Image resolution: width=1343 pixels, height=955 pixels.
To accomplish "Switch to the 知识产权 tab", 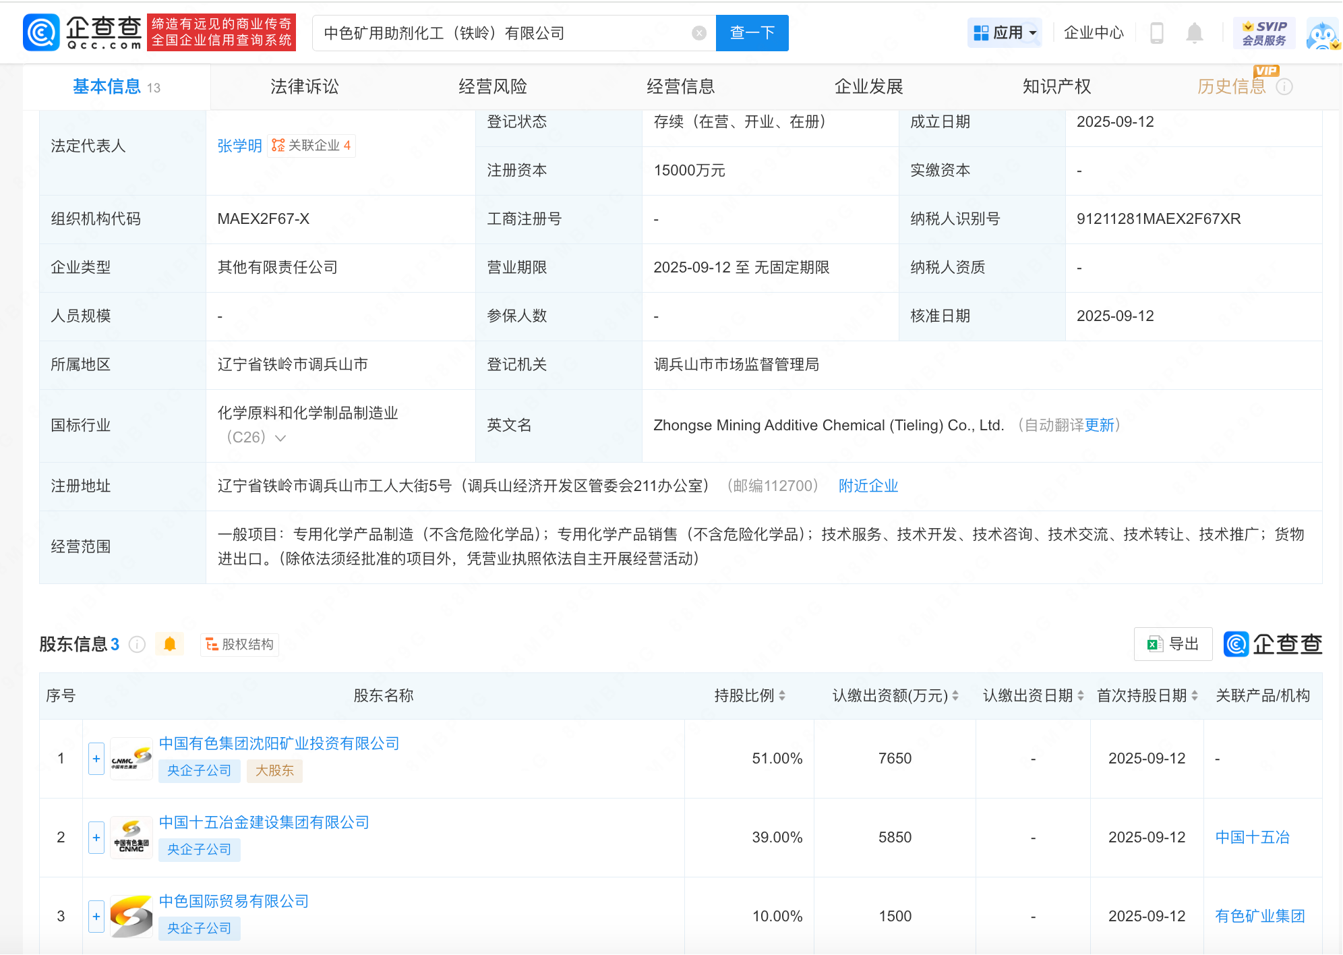I will click(1056, 87).
